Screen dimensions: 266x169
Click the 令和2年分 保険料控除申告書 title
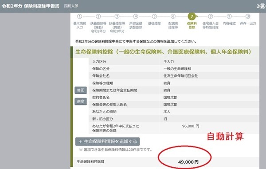tap(31, 6)
